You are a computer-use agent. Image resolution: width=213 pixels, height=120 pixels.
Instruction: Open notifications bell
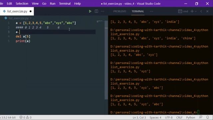click(x=208, y=117)
